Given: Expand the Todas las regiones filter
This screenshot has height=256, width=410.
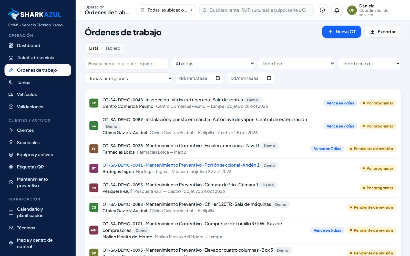Looking at the screenshot, I should point(129,78).
